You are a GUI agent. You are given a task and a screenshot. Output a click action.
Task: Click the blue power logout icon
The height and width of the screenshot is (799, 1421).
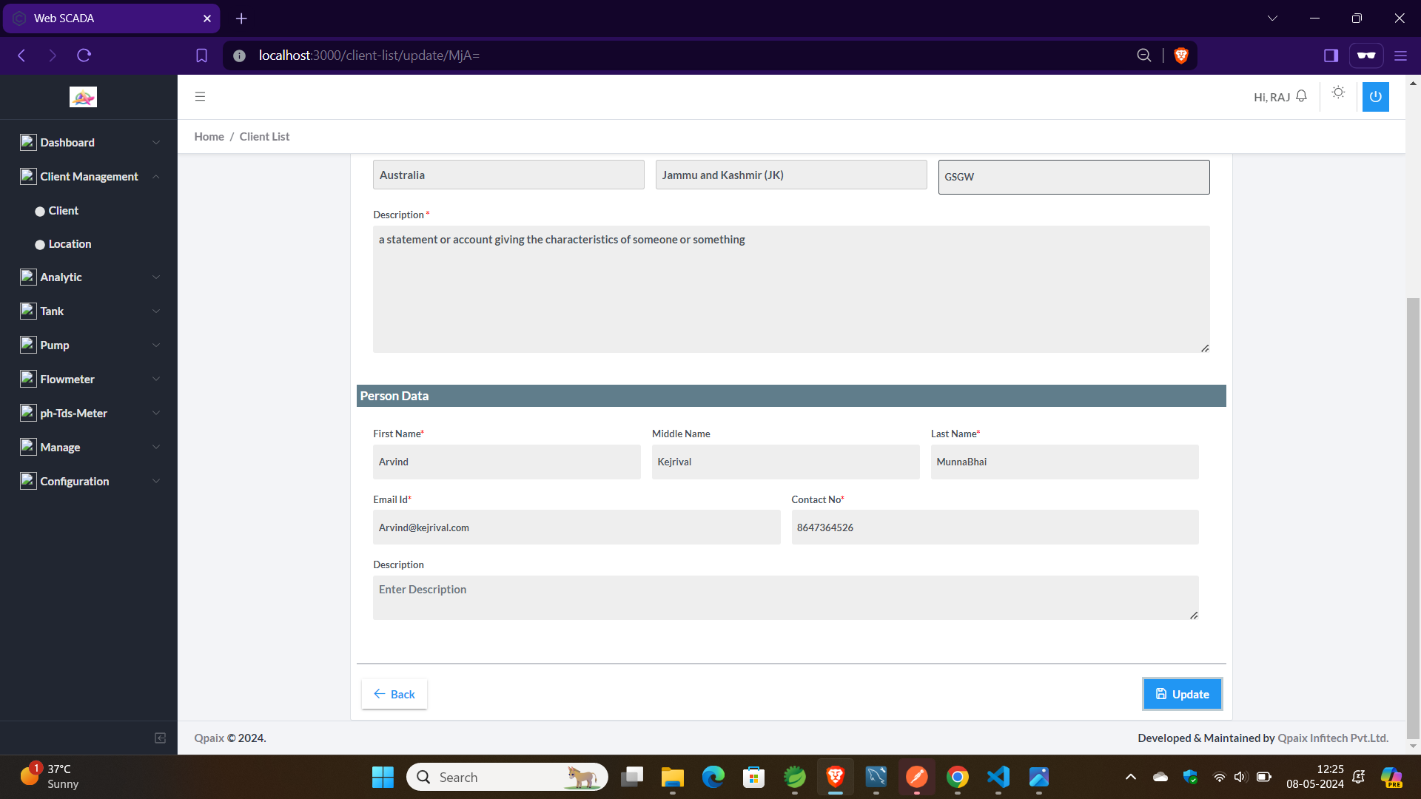(x=1375, y=97)
